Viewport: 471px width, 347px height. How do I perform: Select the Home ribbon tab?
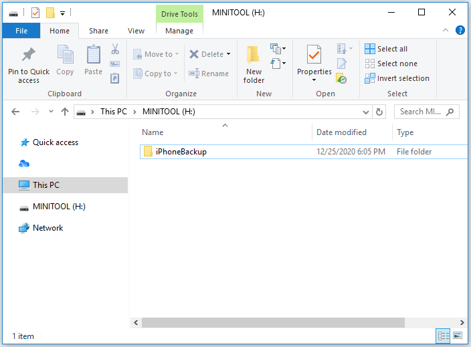(x=60, y=31)
